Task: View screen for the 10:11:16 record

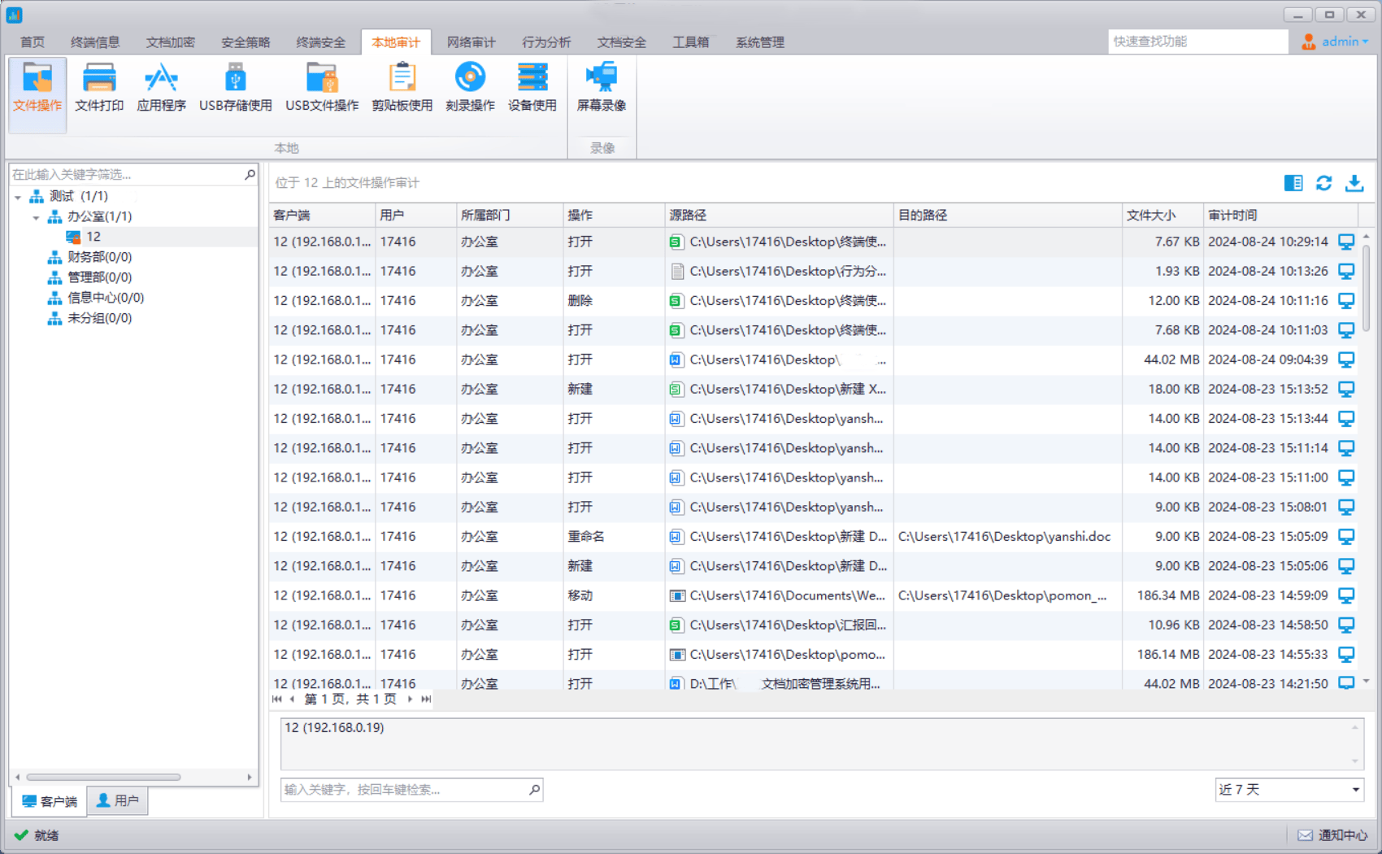Action: click(1346, 301)
